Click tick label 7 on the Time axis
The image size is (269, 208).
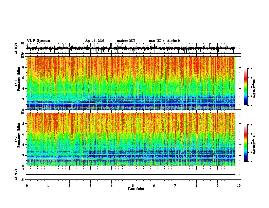175,185
